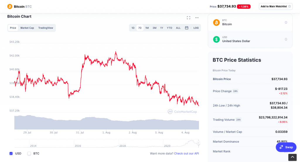This screenshot has height=162, width=300.
Task: Click the 24h badge next to Trading Volume
Action: click(238, 120)
